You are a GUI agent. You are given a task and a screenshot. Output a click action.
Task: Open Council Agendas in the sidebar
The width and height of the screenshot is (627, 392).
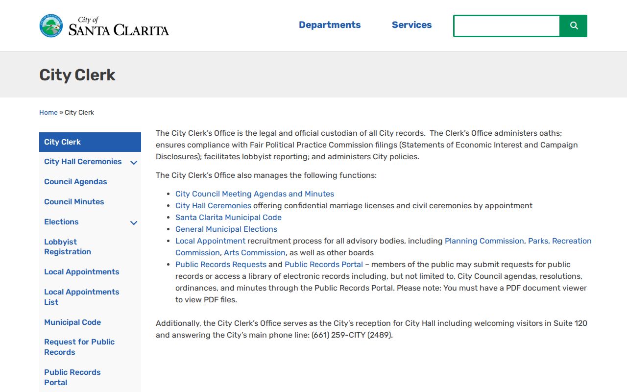tap(75, 182)
